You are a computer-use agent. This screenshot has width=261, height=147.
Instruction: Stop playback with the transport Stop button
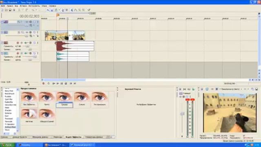[66, 83]
